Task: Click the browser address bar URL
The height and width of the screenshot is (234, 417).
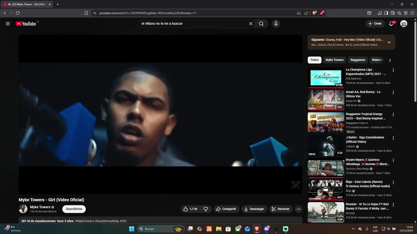Action: (x=148, y=13)
